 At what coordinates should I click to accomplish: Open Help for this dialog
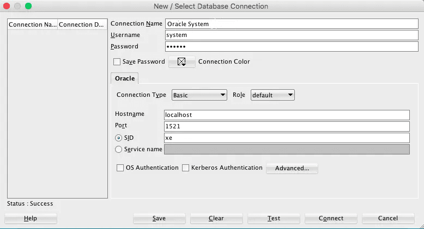pyautogui.click(x=31, y=218)
